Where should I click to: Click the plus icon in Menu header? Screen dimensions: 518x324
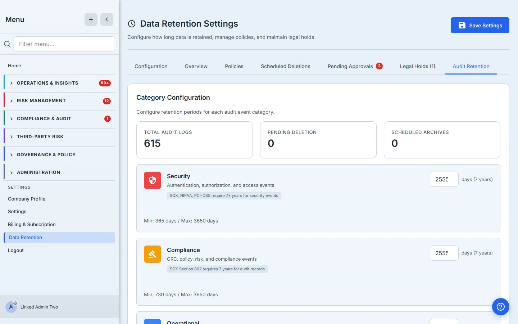pyautogui.click(x=91, y=19)
